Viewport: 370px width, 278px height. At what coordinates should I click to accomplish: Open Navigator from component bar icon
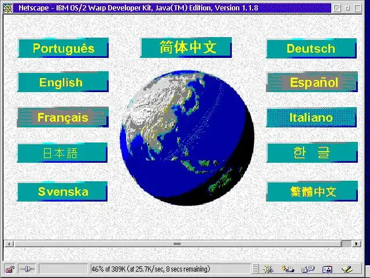click(268, 269)
